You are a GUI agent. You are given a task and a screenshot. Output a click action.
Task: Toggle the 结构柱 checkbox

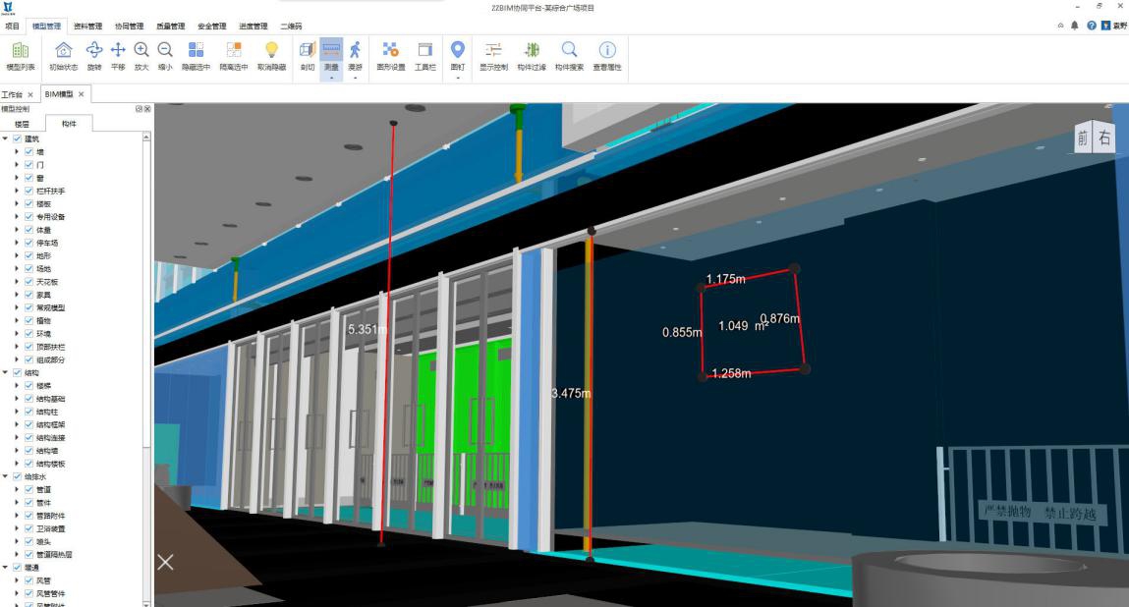point(28,412)
